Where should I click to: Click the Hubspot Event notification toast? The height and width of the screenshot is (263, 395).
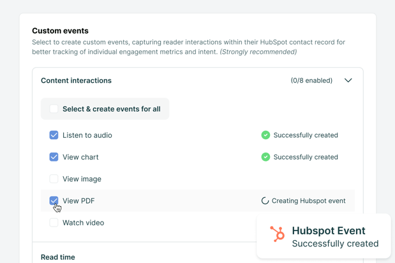point(324,236)
